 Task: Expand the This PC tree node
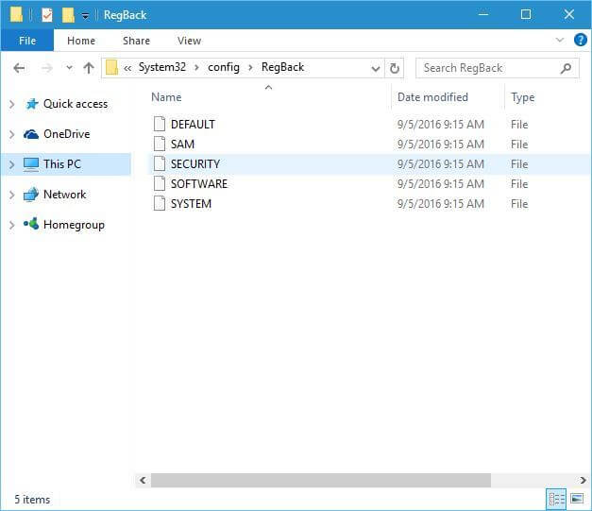click(11, 164)
